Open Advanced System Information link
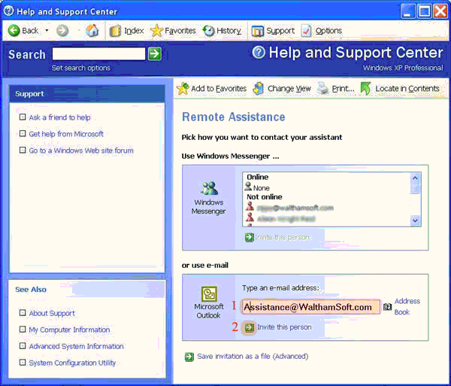The width and height of the screenshot is (451, 386). [x=76, y=346]
